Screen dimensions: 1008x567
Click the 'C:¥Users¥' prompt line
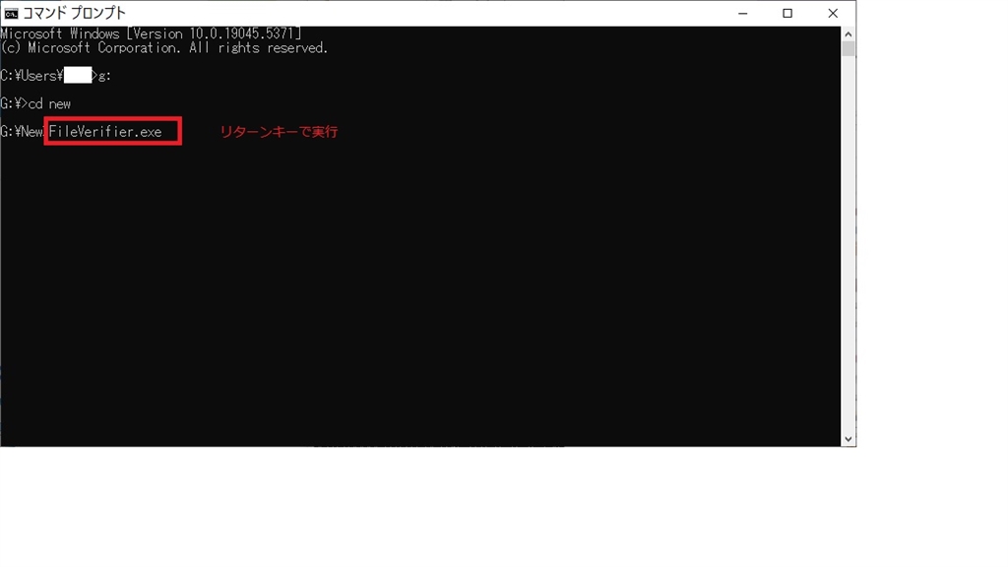click(56, 76)
